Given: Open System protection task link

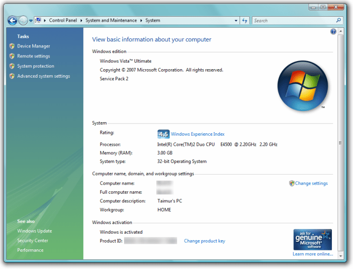Looking at the screenshot, I should 36,66.
